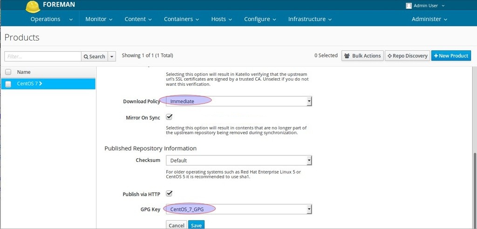Click the magnifier icon on Search
The image size is (477, 229).
[86, 57]
